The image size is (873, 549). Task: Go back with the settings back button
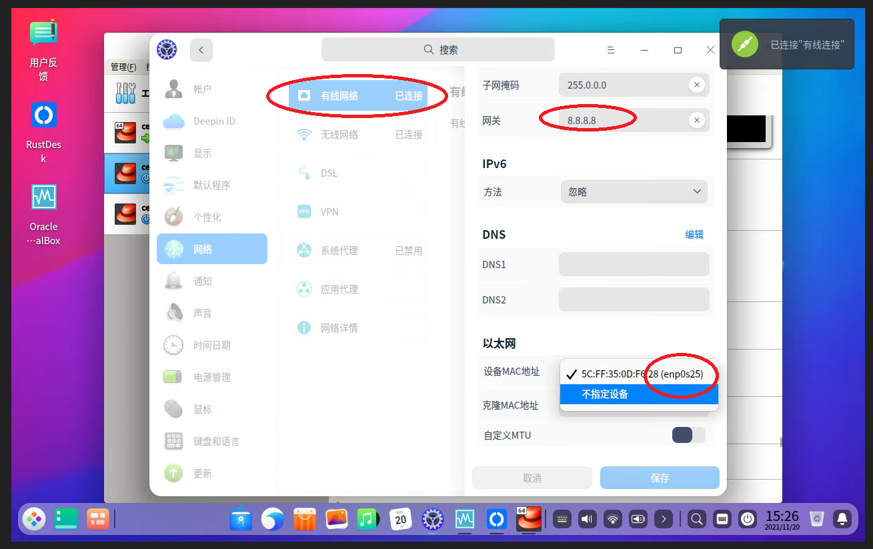pos(201,50)
